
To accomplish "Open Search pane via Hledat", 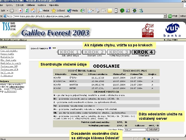I will point(43,11).
